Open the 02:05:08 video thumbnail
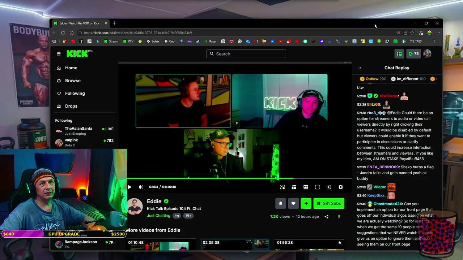463x260 pixels. pos(235,244)
